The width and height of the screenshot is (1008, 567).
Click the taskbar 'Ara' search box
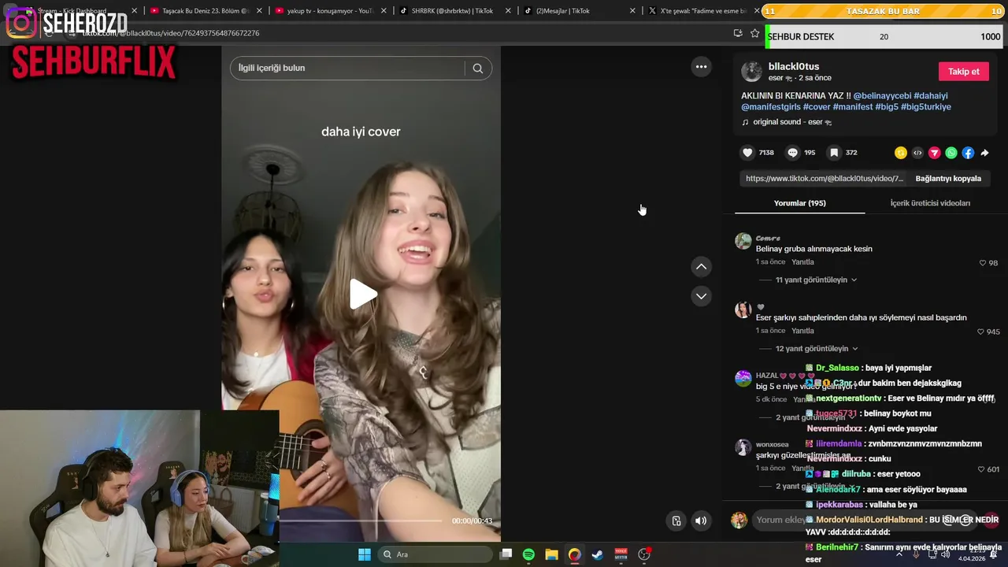pyautogui.click(x=435, y=554)
